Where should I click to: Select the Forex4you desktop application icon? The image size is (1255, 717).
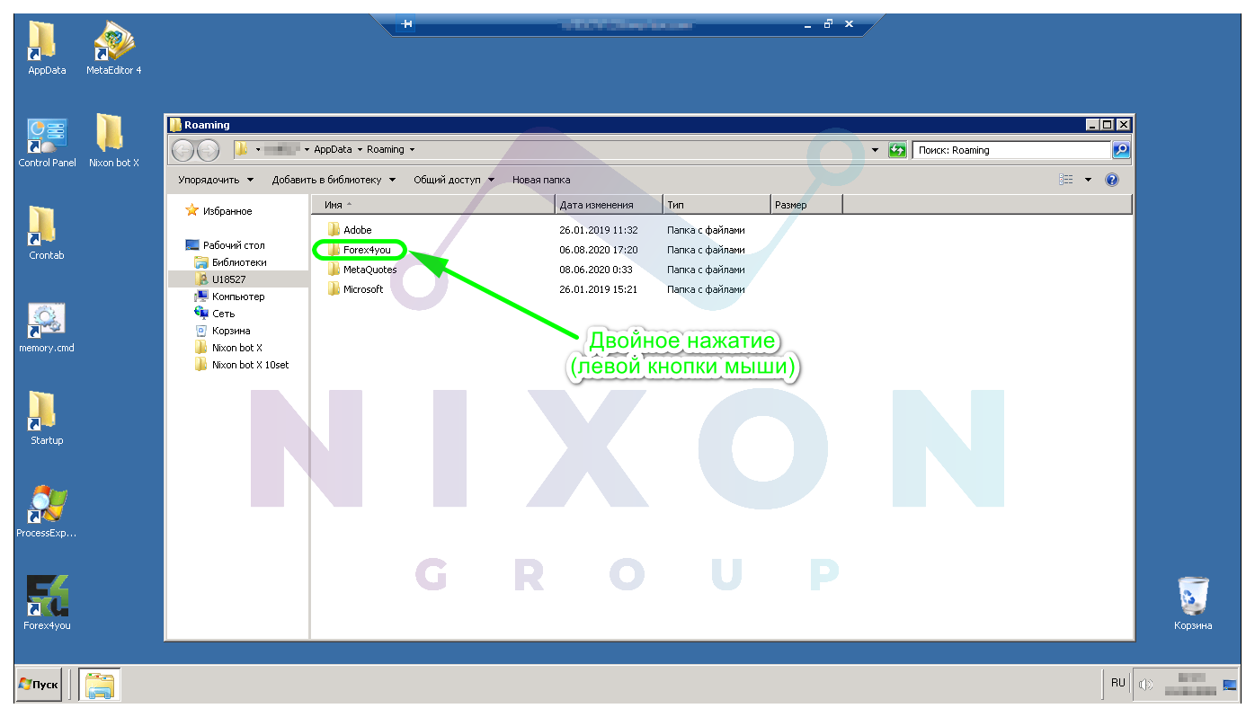pos(47,603)
